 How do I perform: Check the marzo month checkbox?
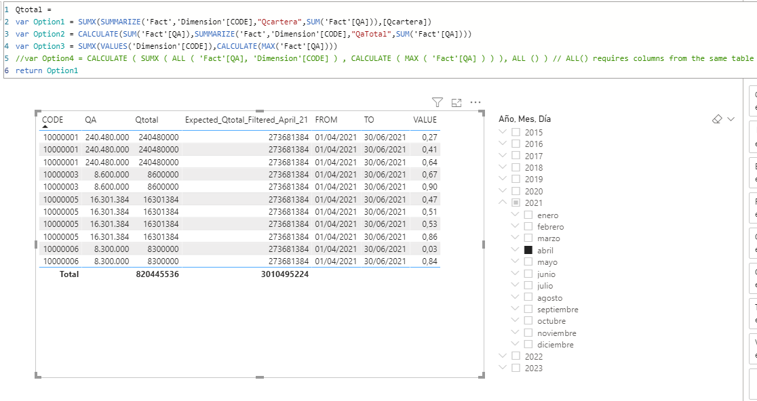(x=528, y=238)
